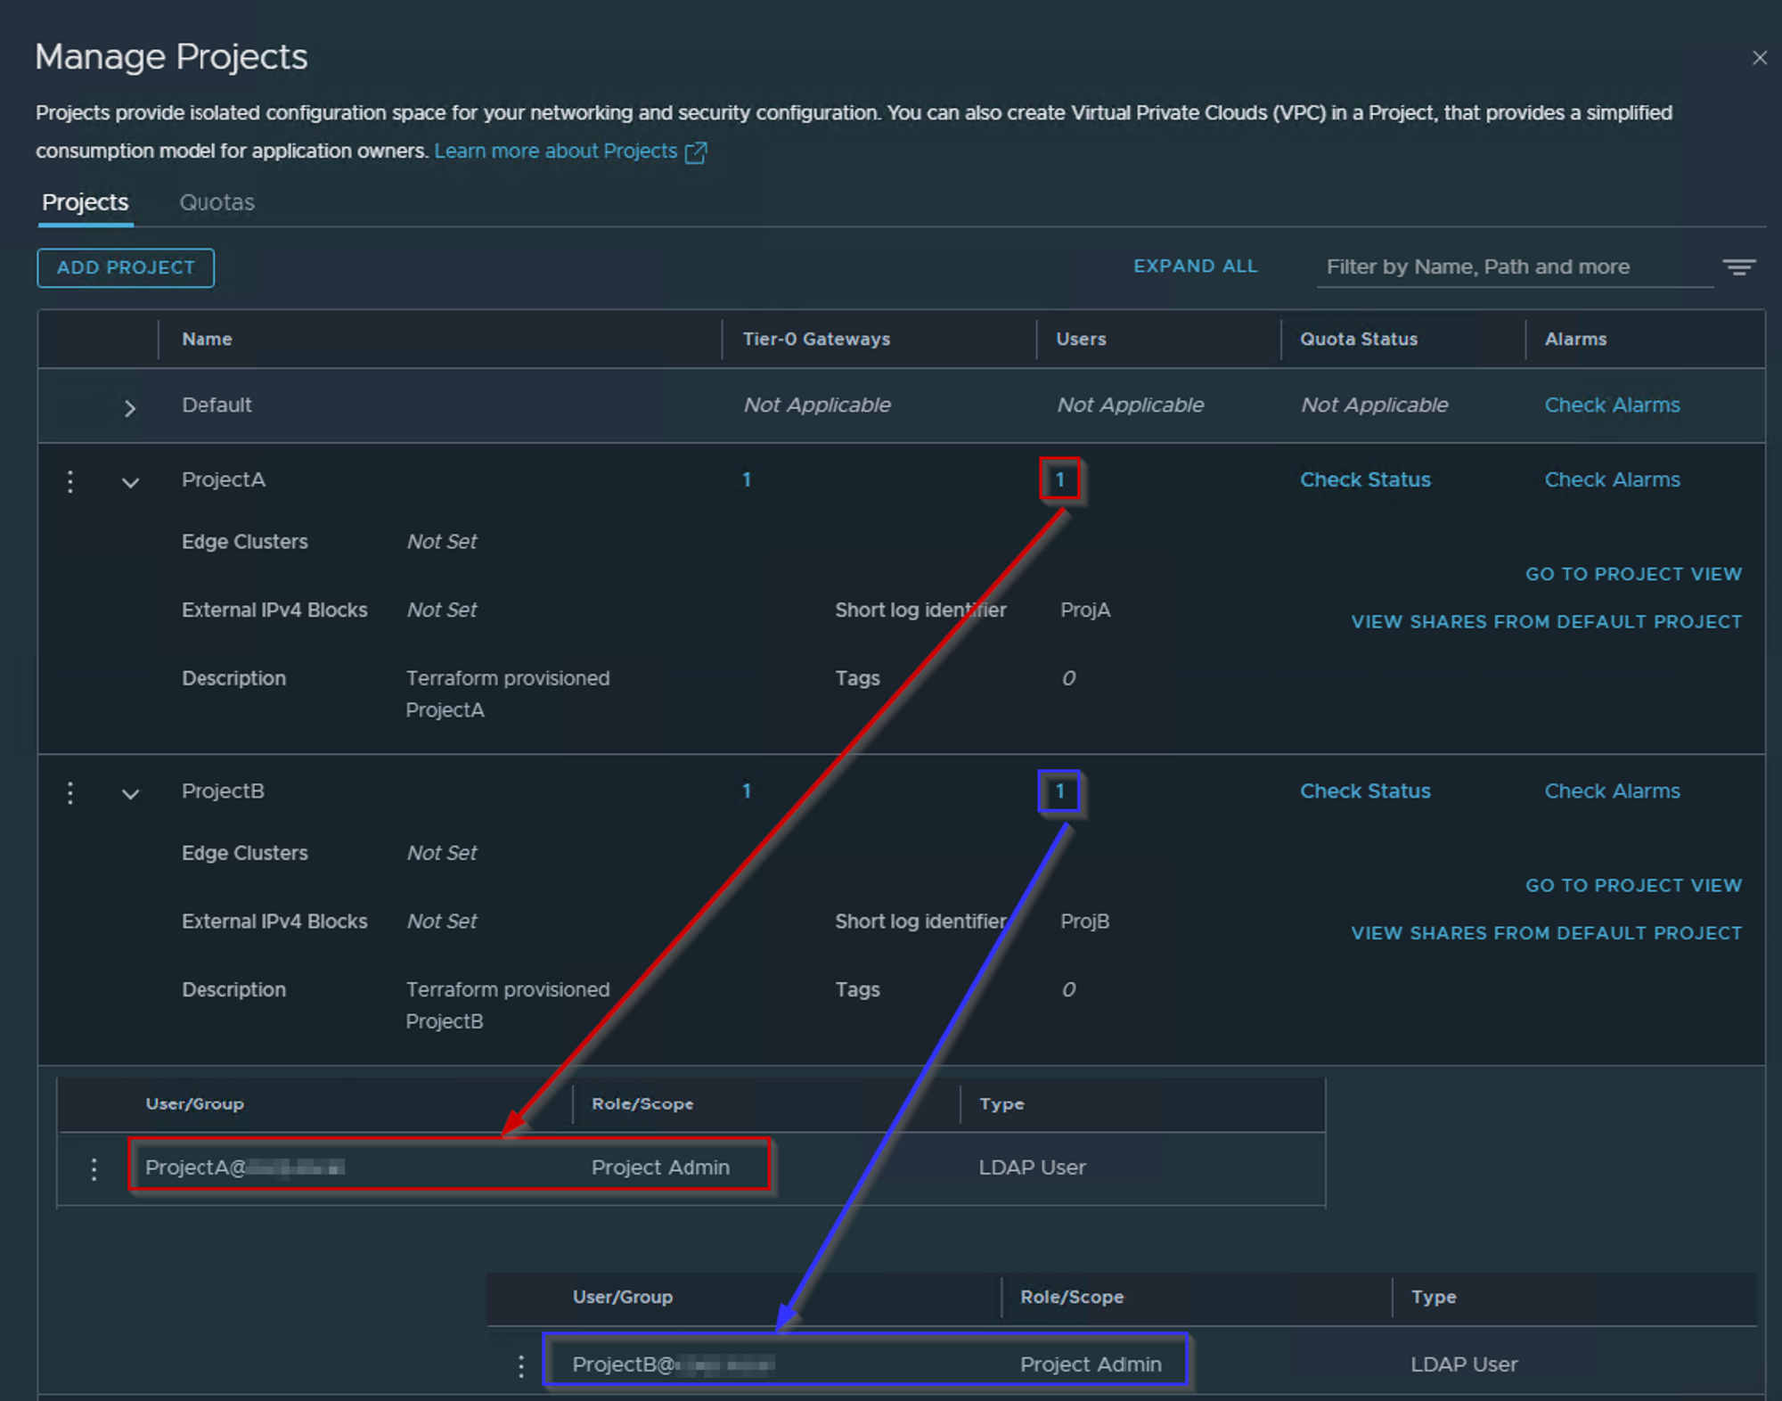The image size is (1782, 1401).
Task: Open ProjectB row actions kebab menu
Action: (x=70, y=792)
